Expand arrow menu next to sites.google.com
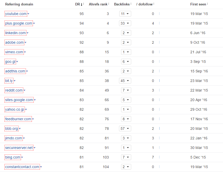Image resolution: width=223 pixels, height=173 pixels. click(x=35, y=100)
